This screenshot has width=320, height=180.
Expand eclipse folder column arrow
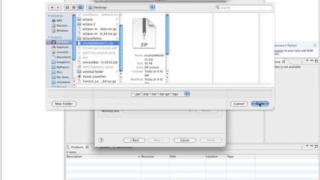pyautogui.click(x=116, y=19)
